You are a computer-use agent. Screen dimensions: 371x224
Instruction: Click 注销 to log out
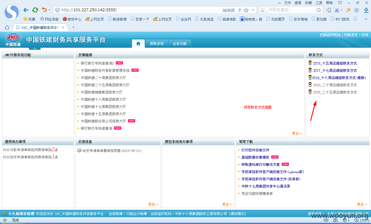(x=365, y=35)
